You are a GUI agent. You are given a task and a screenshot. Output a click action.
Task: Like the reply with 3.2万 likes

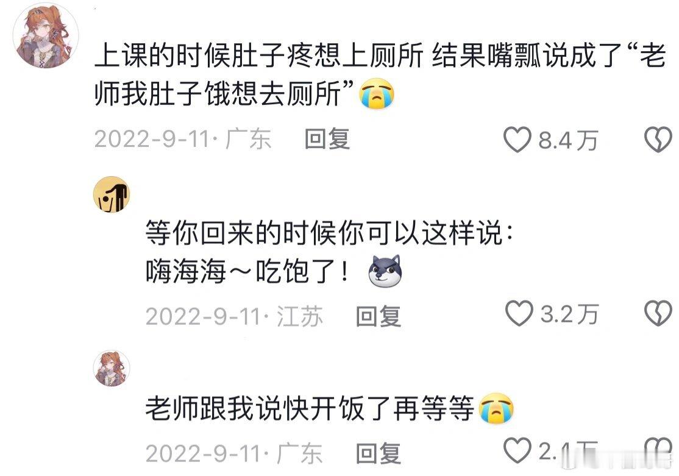tap(519, 313)
